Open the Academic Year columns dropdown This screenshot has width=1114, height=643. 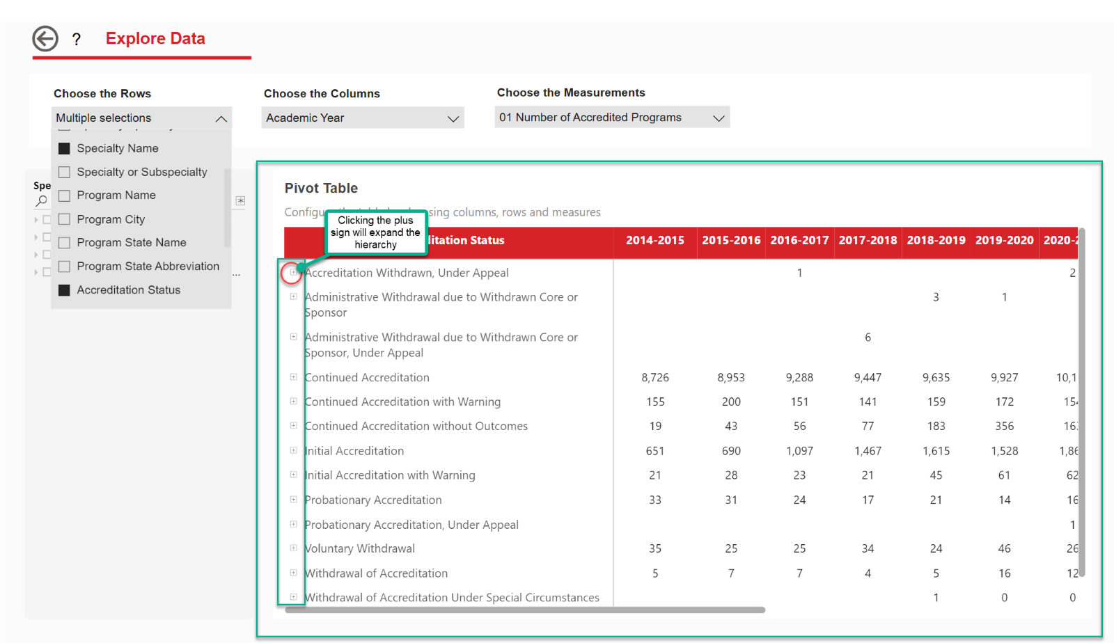(363, 118)
